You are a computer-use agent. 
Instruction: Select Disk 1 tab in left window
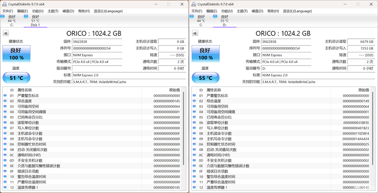click(x=35, y=21)
